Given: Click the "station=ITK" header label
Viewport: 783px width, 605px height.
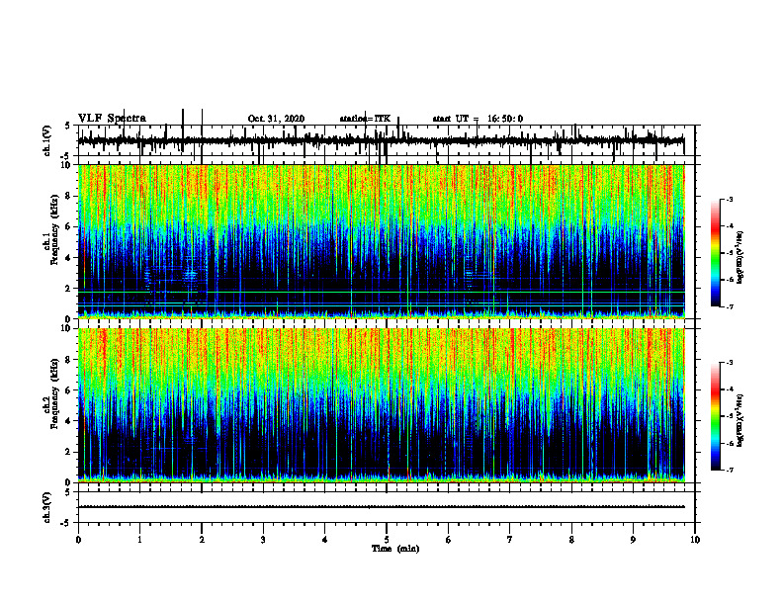Looking at the screenshot, I should point(365,119).
